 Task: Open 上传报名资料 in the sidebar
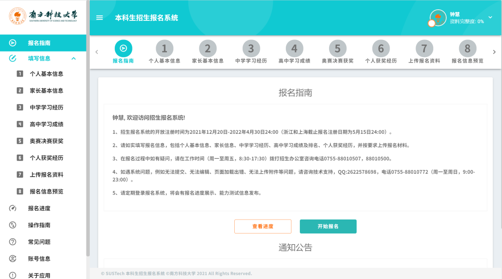pyautogui.click(x=46, y=175)
